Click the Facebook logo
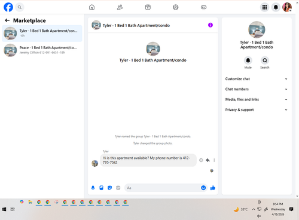Screen dimensions: 299x220 point(8,7)
